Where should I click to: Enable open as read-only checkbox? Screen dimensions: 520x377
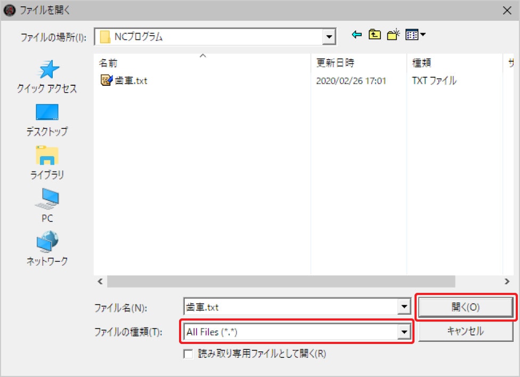(188, 354)
